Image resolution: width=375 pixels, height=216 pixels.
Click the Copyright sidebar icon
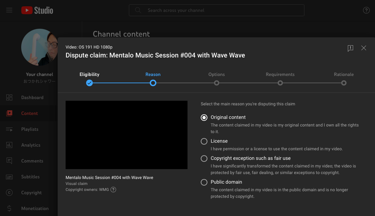pos(9,193)
